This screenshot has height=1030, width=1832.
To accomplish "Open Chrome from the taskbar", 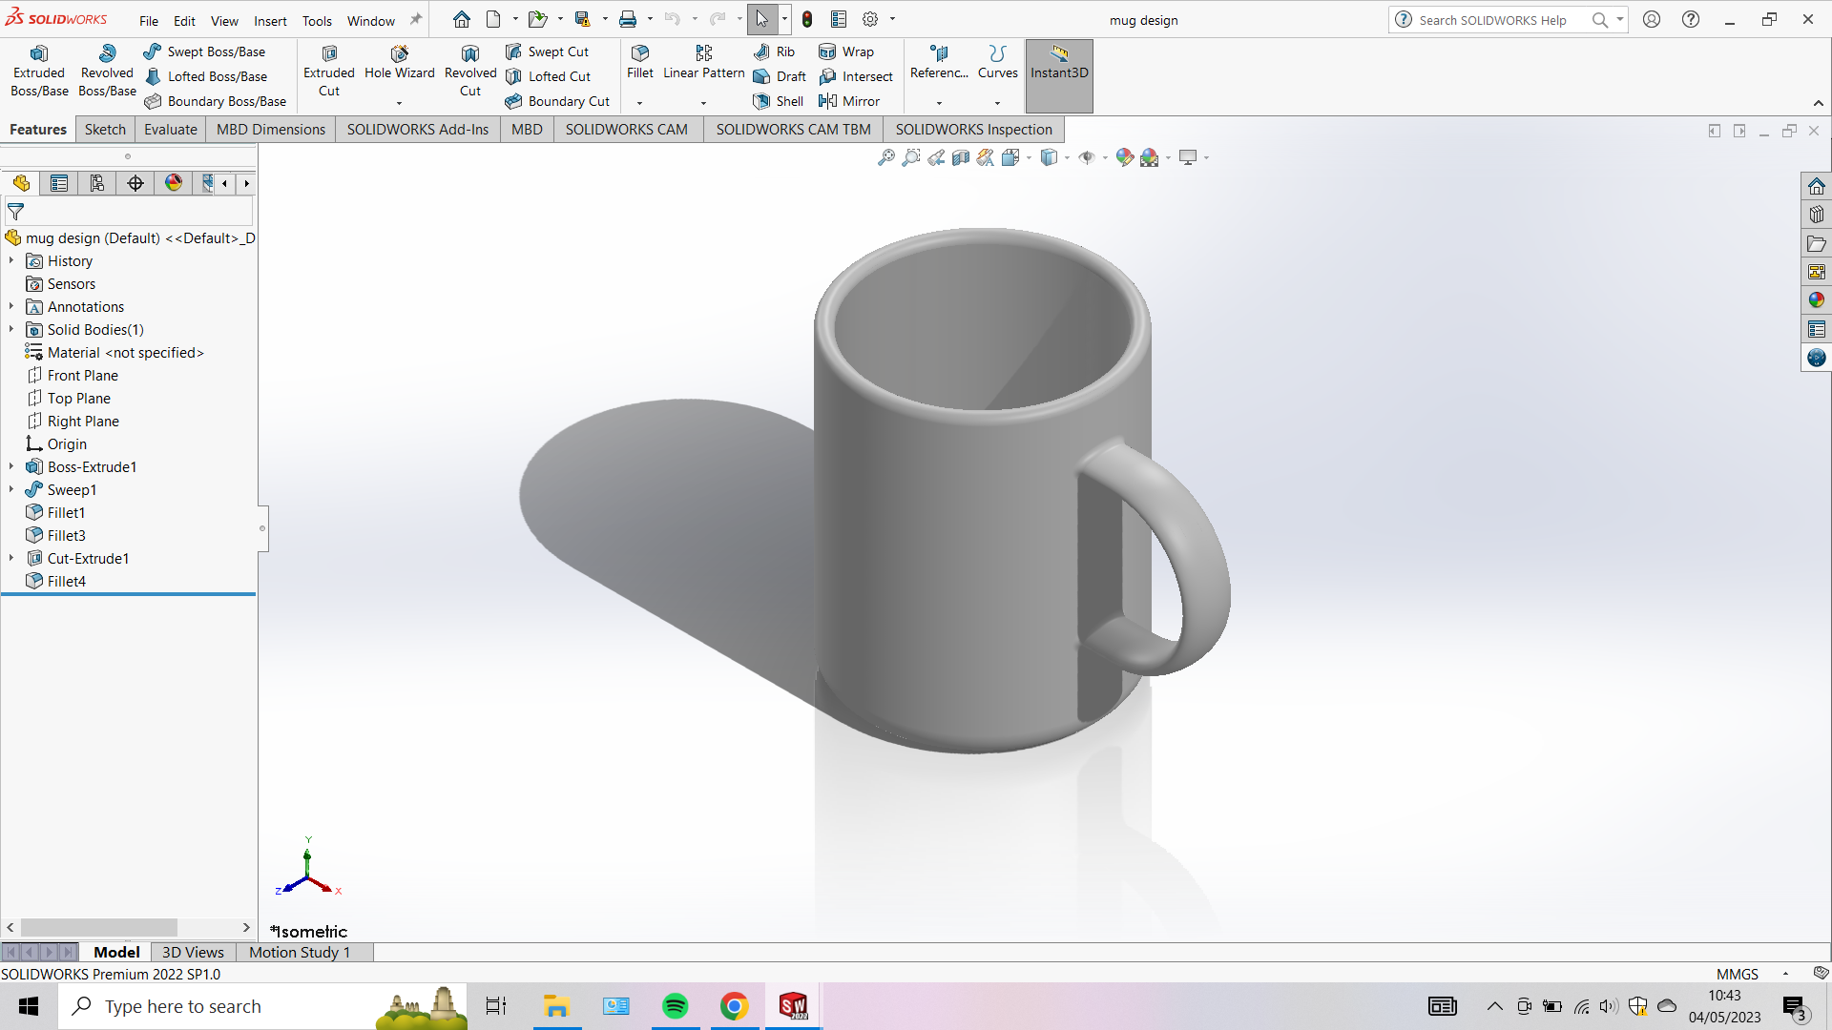I will click(x=734, y=1006).
